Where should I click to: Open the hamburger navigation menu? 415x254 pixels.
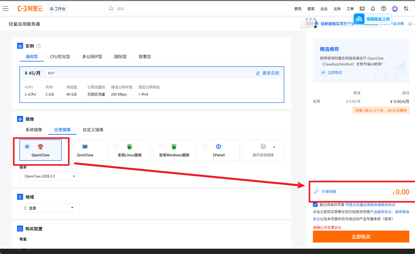(5, 9)
